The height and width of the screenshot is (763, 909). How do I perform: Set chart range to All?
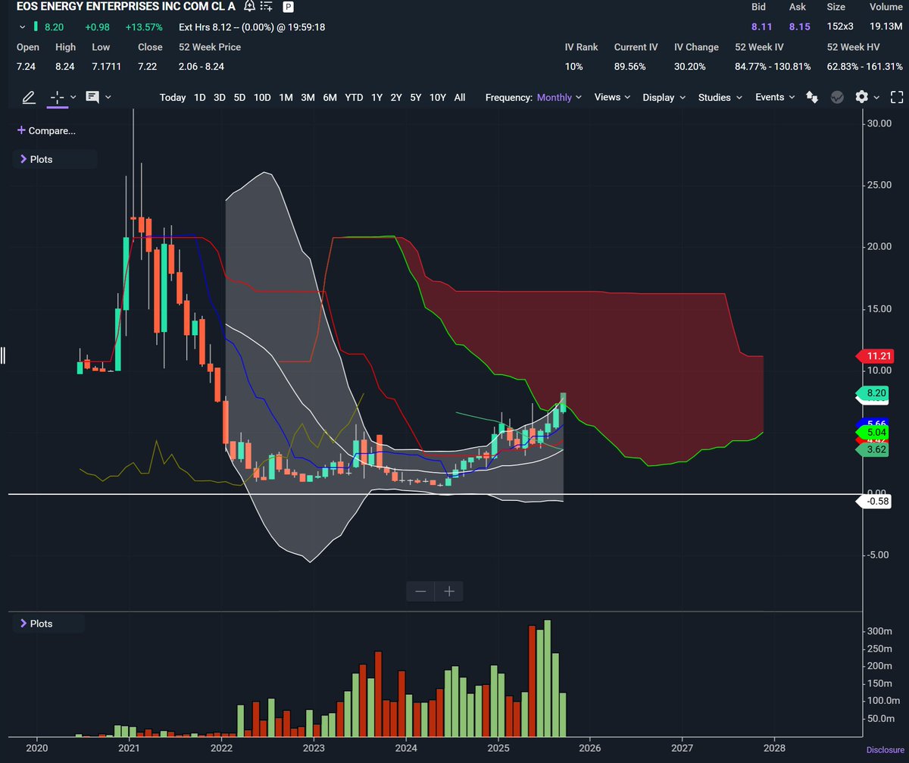[460, 97]
